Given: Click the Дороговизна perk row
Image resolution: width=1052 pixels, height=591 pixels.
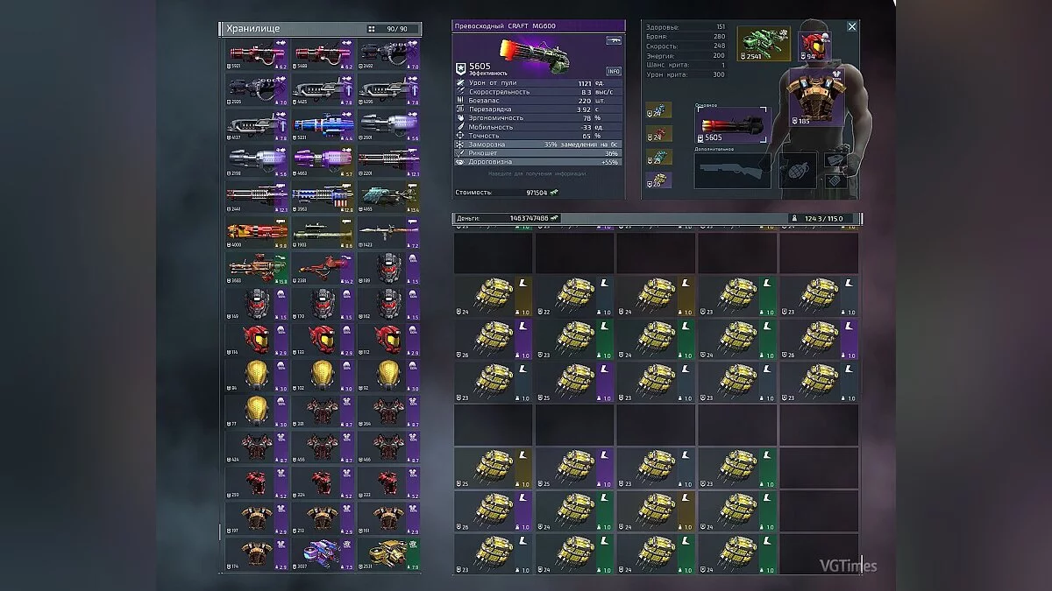Looking at the screenshot, I should coord(539,162).
